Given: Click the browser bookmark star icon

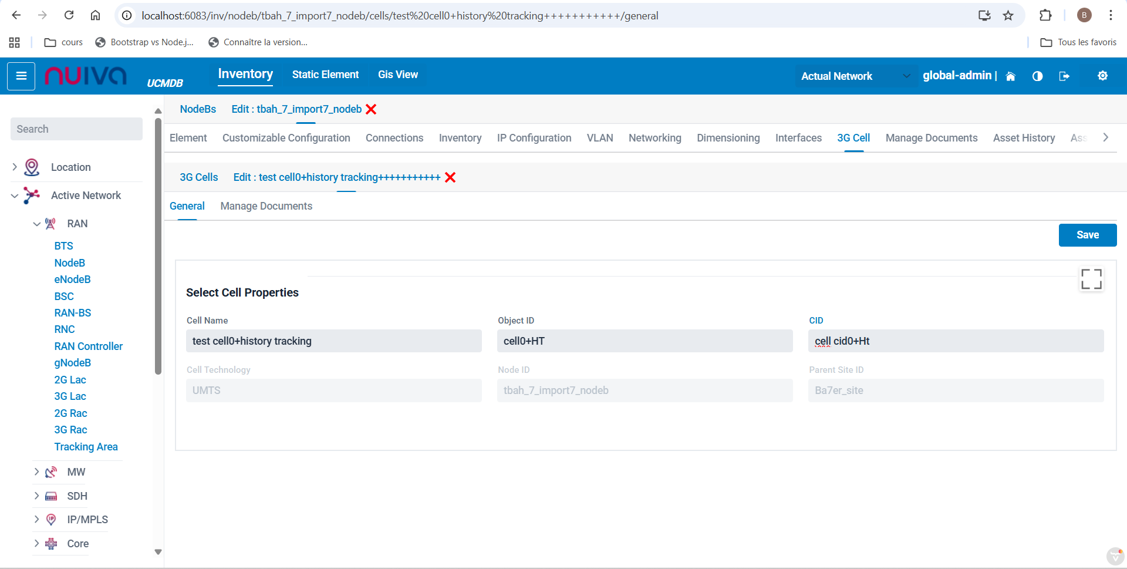Looking at the screenshot, I should click(x=1008, y=15).
